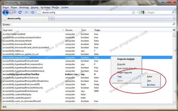Select accessibility.usetexttospeech row
178x111 pixels.
click(87, 98)
